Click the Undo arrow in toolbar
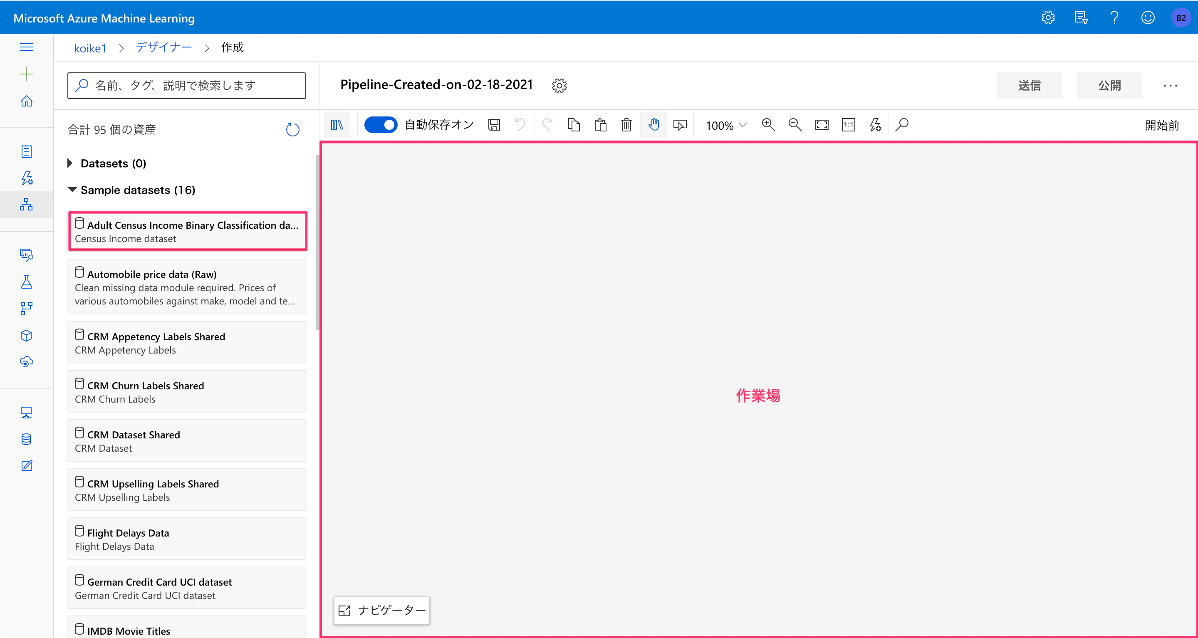The image size is (1198, 638). tap(520, 125)
